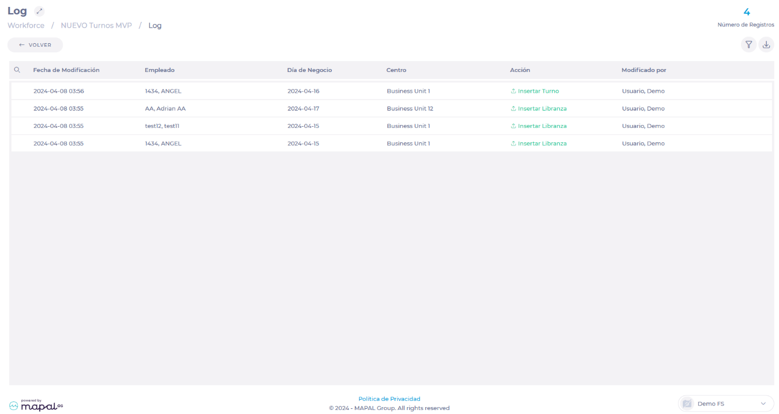This screenshot has height=414, width=779.
Task: Go to Workforce breadcrumb
Action: [x=26, y=26]
